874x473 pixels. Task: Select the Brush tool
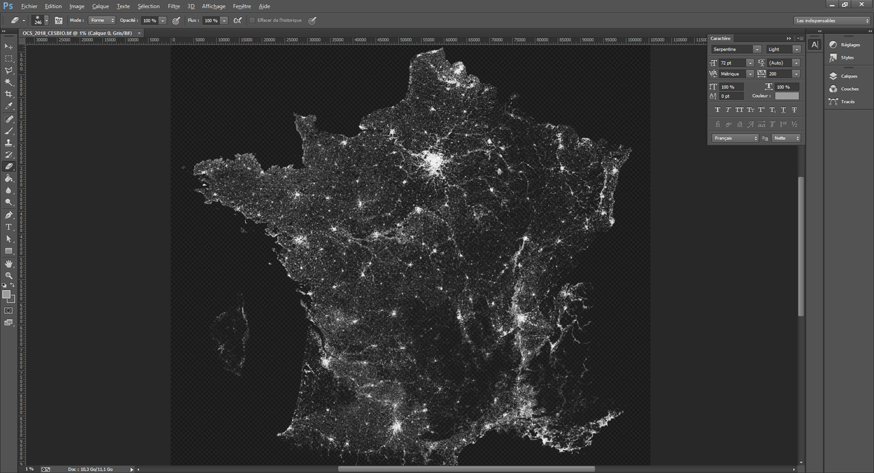pyautogui.click(x=9, y=130)
